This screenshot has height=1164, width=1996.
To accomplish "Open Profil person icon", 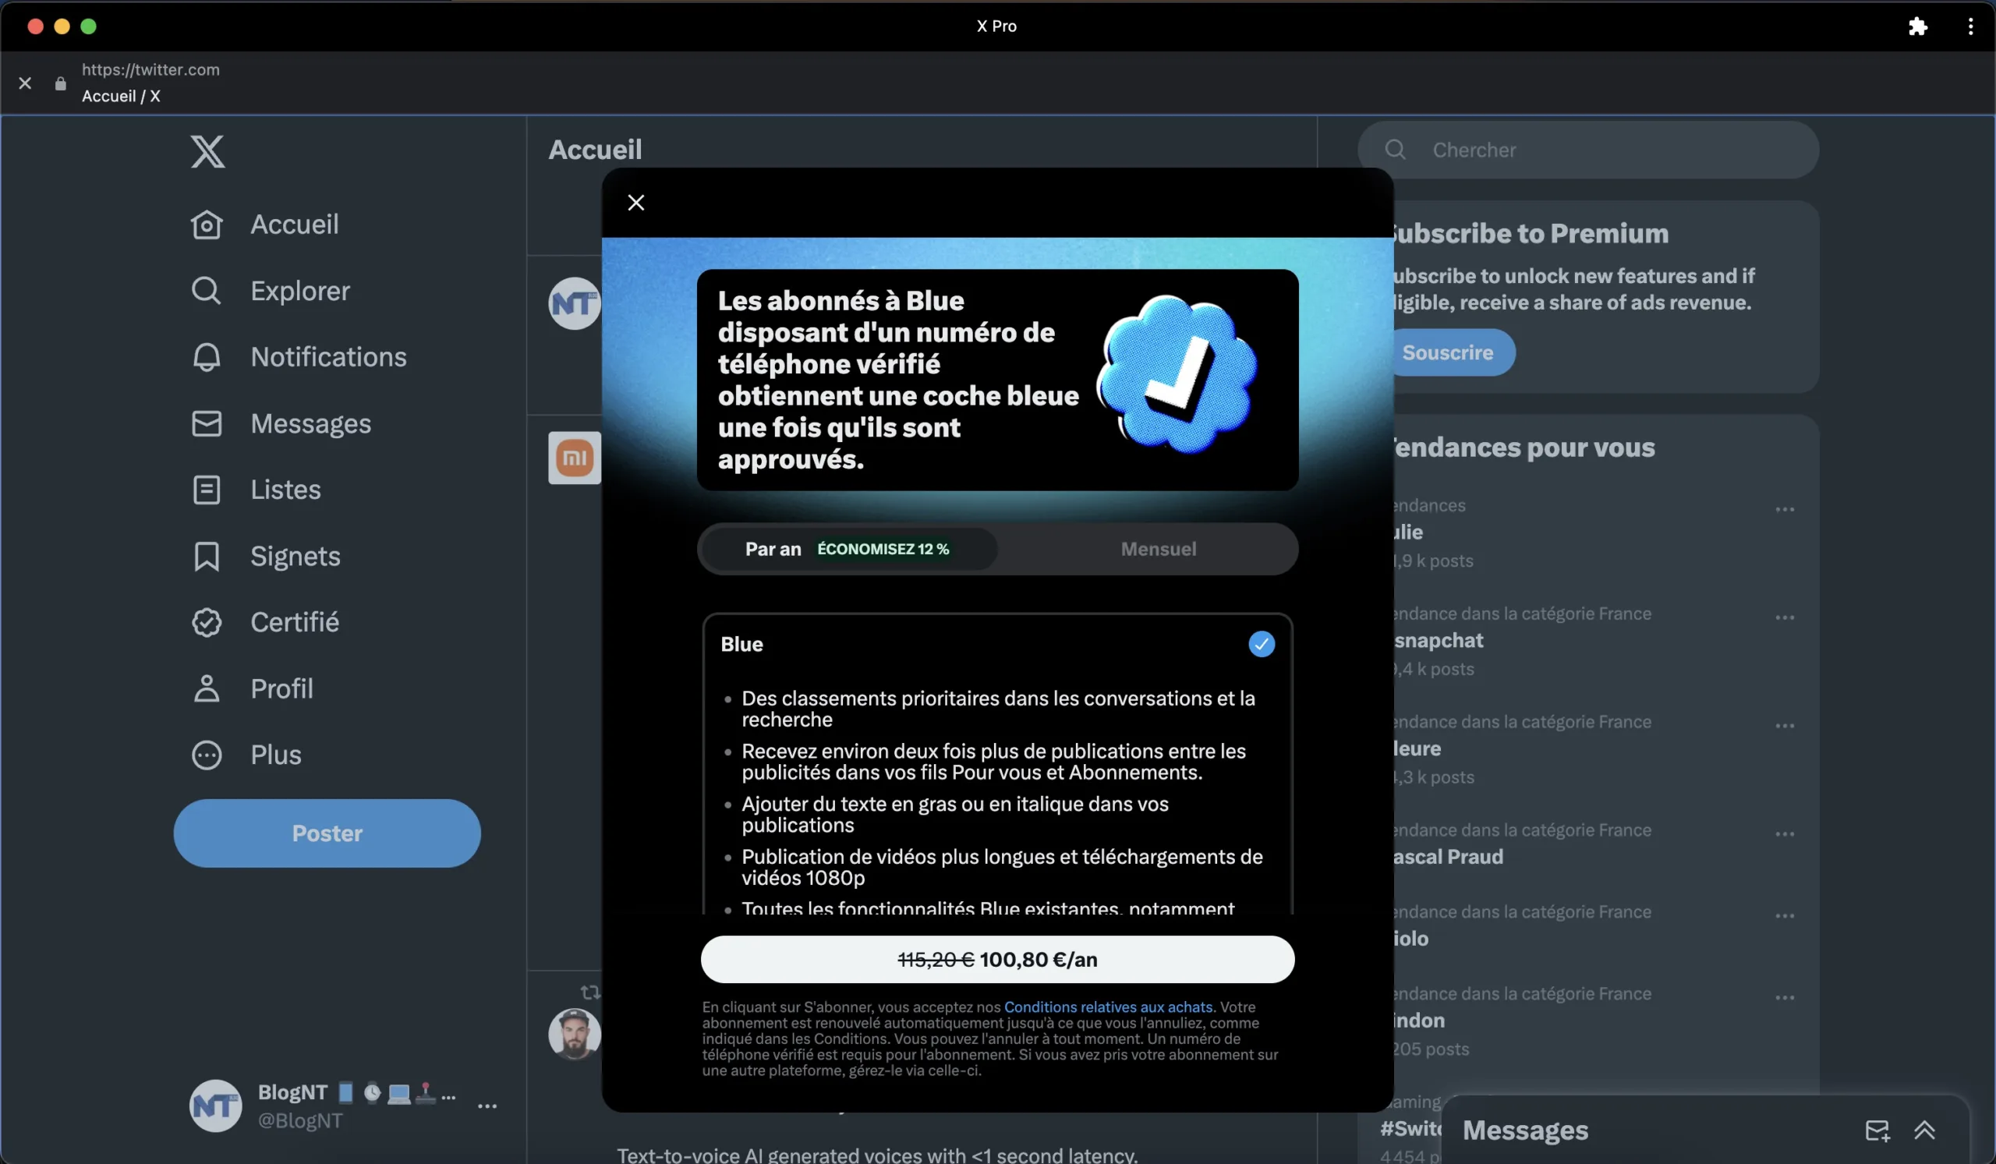I will pos(207,688).
